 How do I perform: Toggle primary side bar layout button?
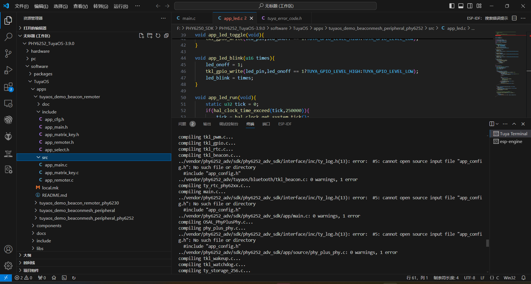[x=452, y=6]
